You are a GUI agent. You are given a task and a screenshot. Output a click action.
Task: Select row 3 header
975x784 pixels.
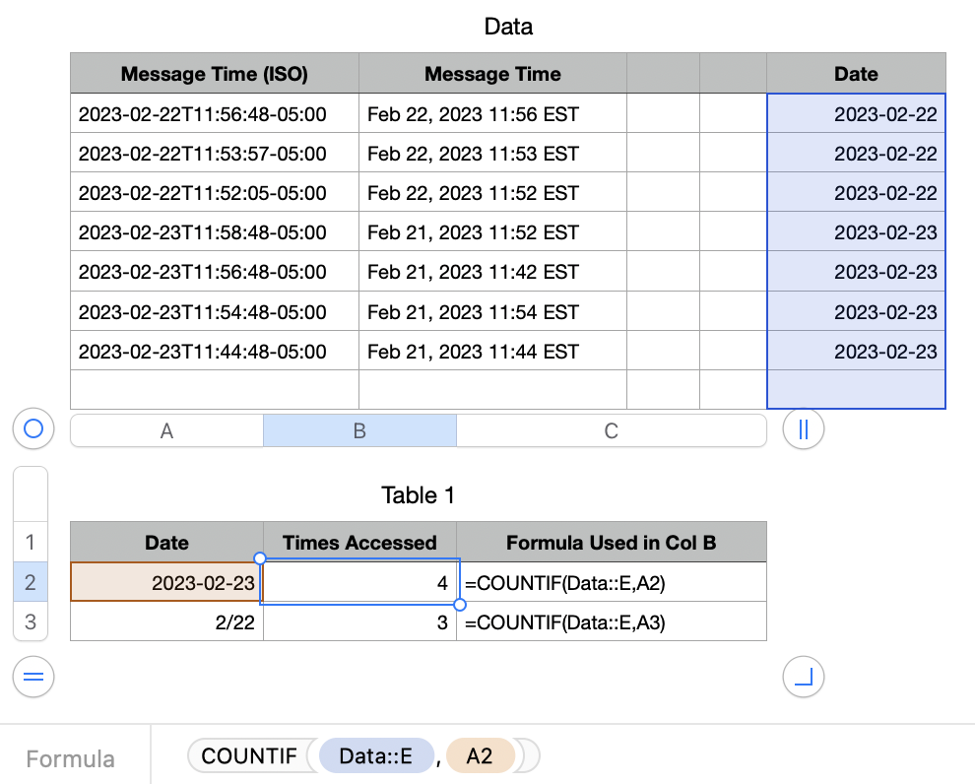coord(30,621)
